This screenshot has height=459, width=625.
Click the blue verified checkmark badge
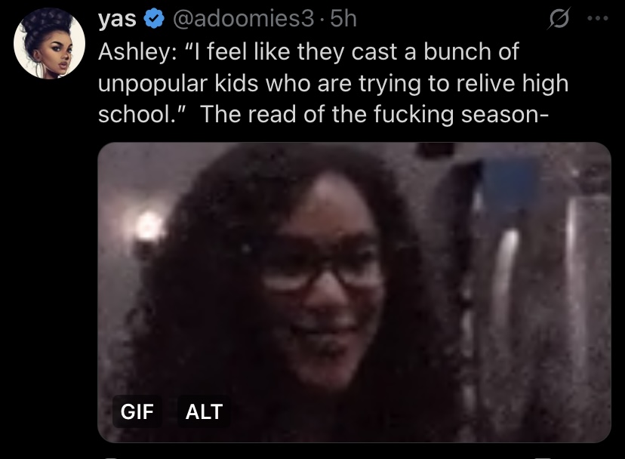pyautogui.click(x=154, y=19)
